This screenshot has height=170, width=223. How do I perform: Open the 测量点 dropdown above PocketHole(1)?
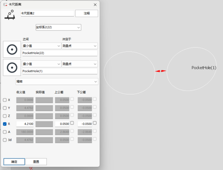(80, 64)
